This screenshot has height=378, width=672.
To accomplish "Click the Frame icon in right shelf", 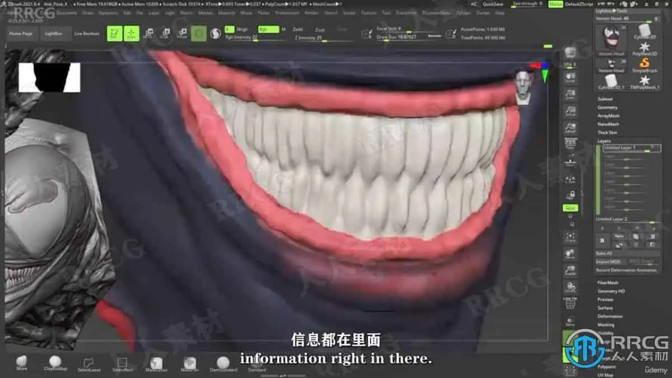I will (x=570, y=237).
